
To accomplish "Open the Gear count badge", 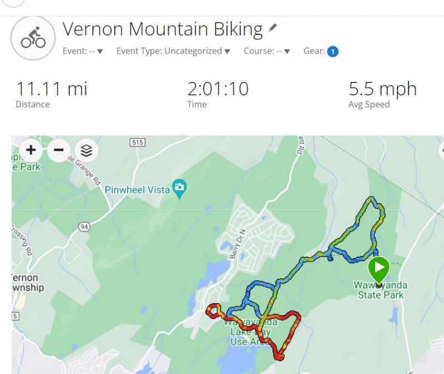I will (332, 52).
